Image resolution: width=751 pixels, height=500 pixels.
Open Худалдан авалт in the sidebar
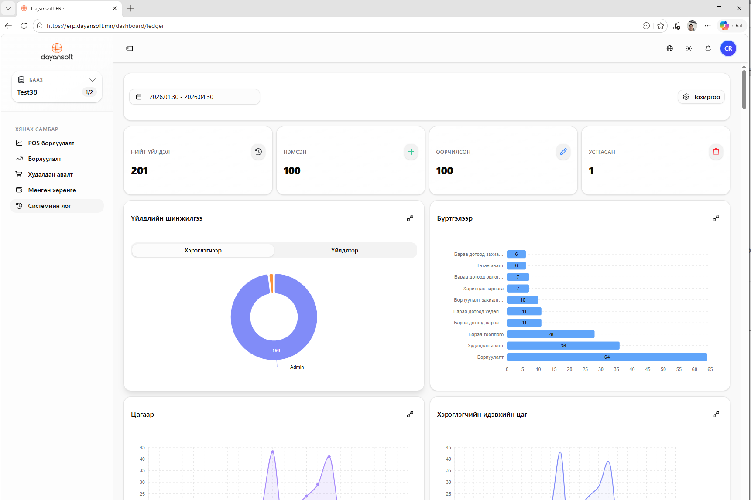point(57,174)
